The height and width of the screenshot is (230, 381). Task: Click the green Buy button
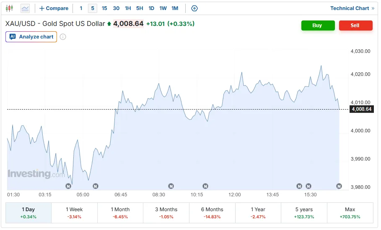[318, 26]
